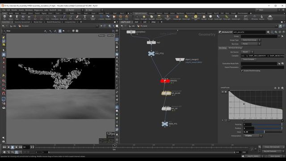Image resolution: width=286 pixels, height=161 pixels.
Task: Open the Group field dropdown arrow
Action: 279,36
